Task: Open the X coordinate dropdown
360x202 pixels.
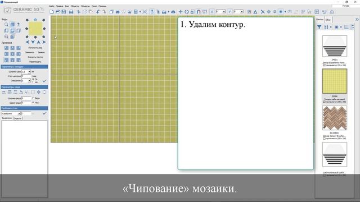Action: (x=224, y=12)
